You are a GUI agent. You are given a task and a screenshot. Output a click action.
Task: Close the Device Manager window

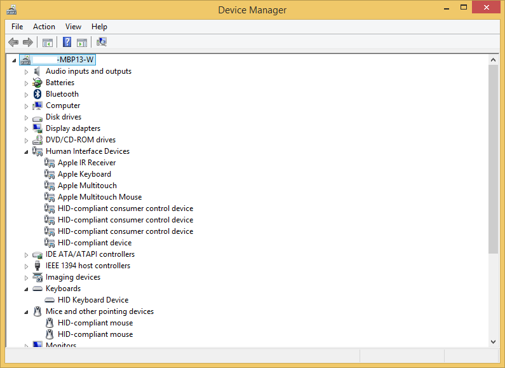487,7
